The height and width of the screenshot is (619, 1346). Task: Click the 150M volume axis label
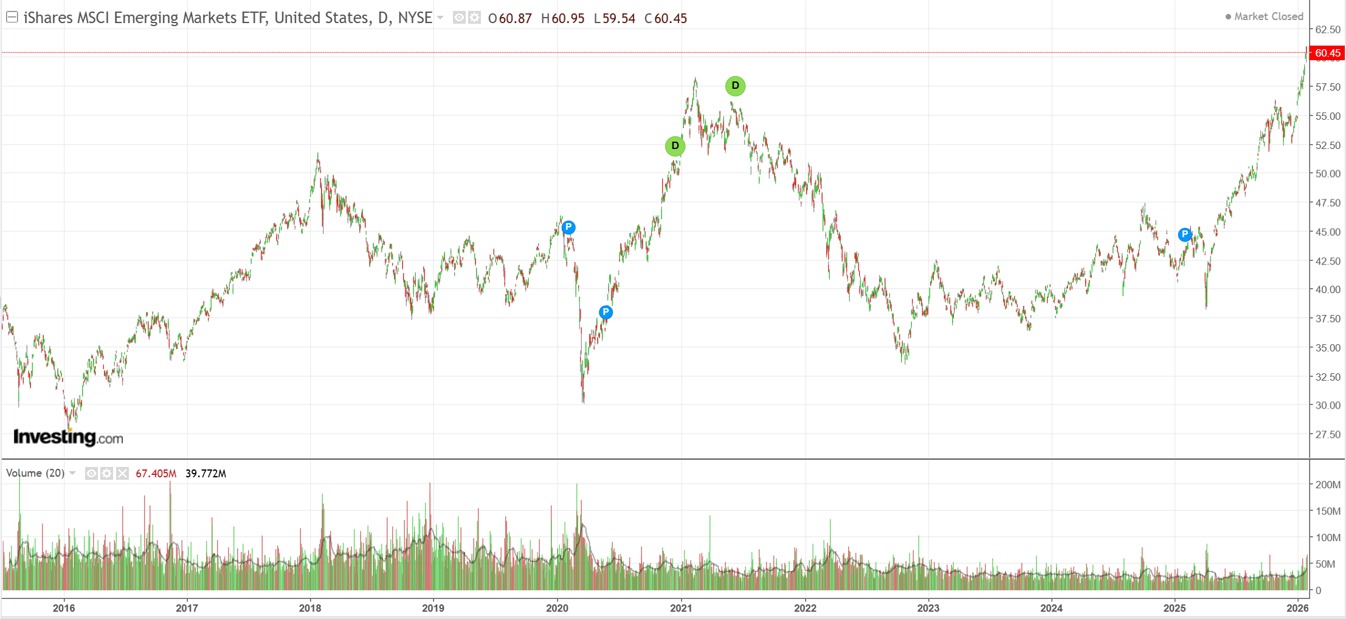[1328, 511]
